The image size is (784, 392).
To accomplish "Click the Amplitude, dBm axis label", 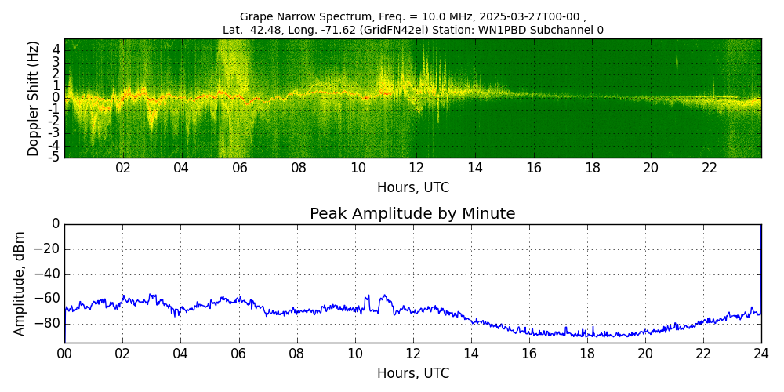I will pos(20,283).
